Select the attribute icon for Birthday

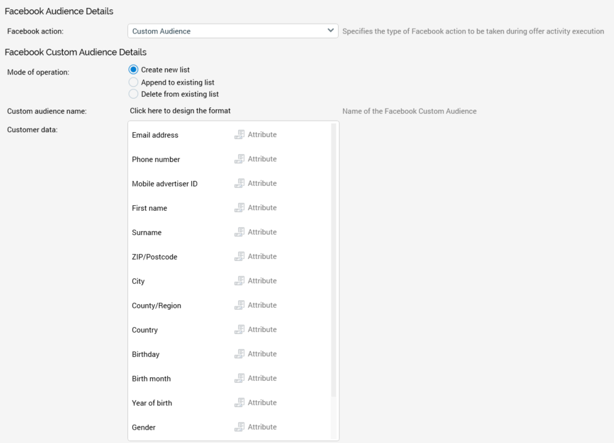coord(239,354)
